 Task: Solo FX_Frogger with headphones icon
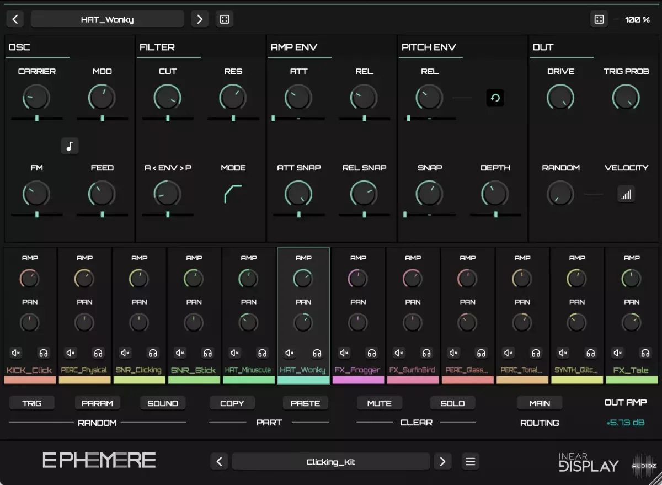point(371,353)
